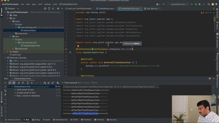Click Expand All icon in Project panel header

[x=49, y=9]
